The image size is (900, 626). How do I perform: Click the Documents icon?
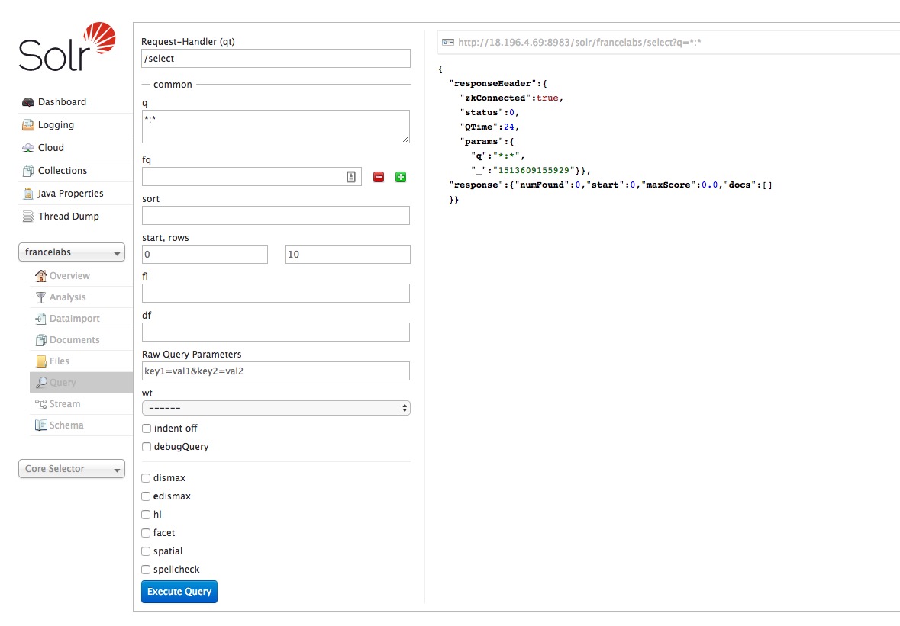click(x=40, y=340)
